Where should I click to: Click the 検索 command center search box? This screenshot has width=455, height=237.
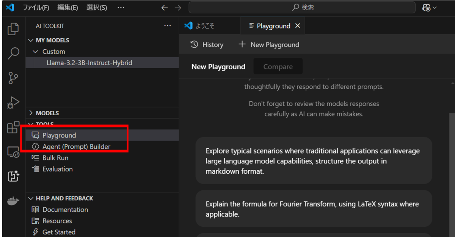coord(302,8)
